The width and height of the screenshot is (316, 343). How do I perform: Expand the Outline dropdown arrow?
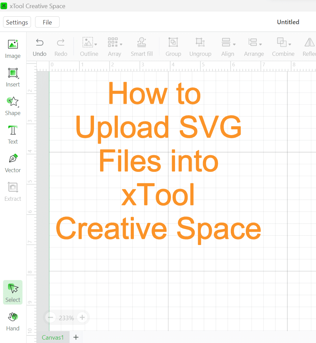96,44
